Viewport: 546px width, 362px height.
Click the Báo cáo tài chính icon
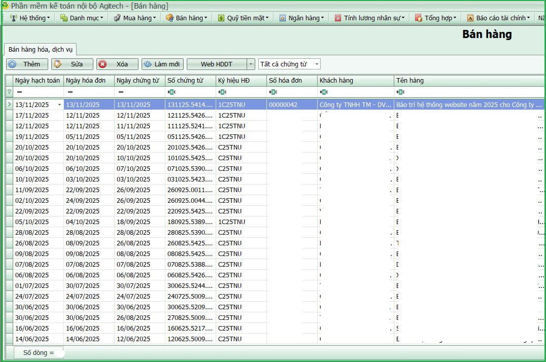tap(470, 18)
